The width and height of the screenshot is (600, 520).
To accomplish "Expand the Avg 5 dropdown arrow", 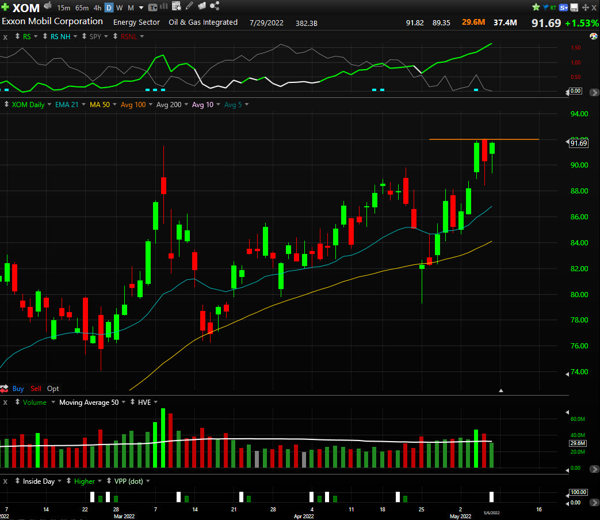I will coord(246,104).
